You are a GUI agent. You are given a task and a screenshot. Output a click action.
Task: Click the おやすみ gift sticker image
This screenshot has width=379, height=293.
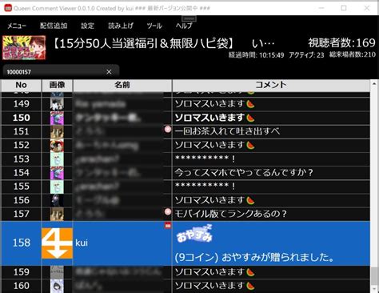[x=194, y=234]
